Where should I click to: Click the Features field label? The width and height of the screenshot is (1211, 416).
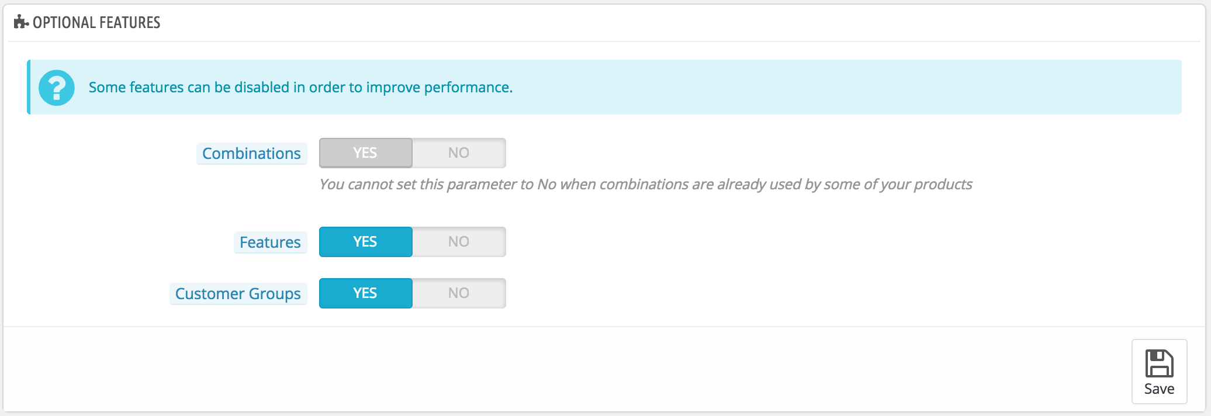pyautogui.click(x=270, y=242)
